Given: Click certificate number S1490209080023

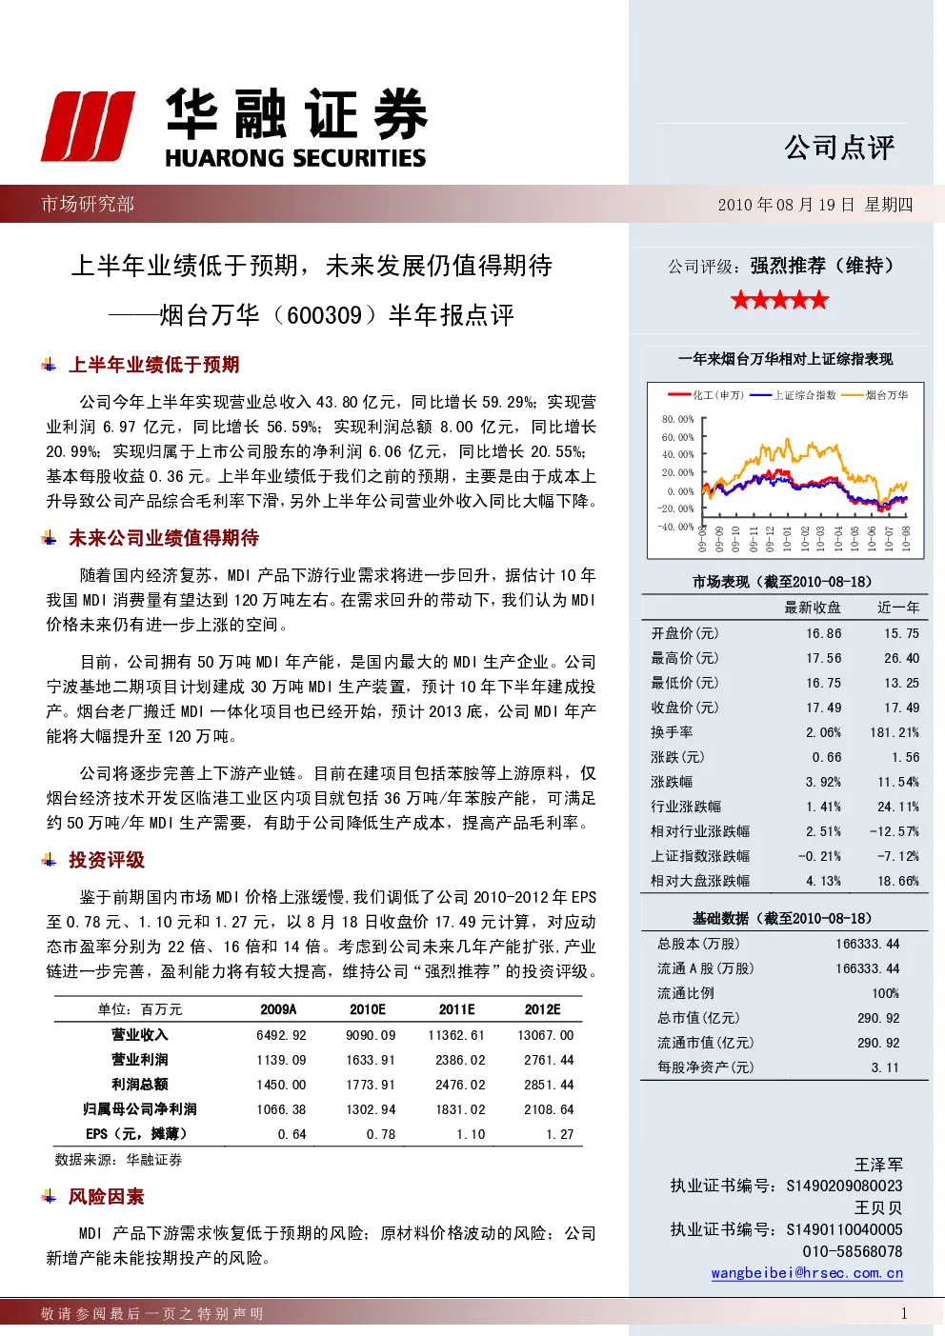Looking at the screenshot, I should click(845, 1186).
